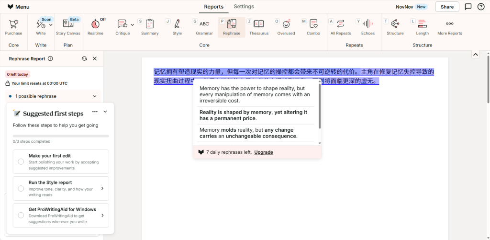Collapse the Suggested first steps panel

(105, 112)
